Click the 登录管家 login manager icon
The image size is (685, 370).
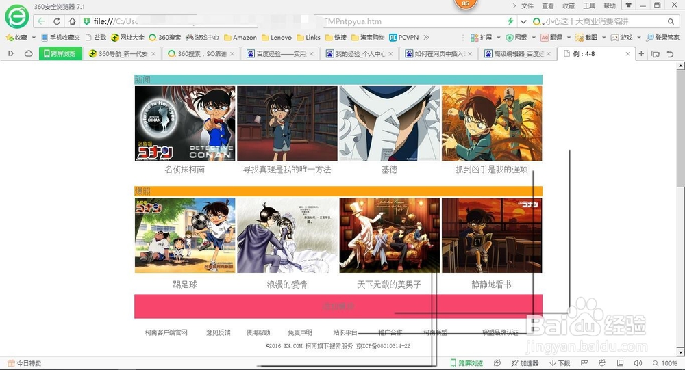(x=662, y=38)
